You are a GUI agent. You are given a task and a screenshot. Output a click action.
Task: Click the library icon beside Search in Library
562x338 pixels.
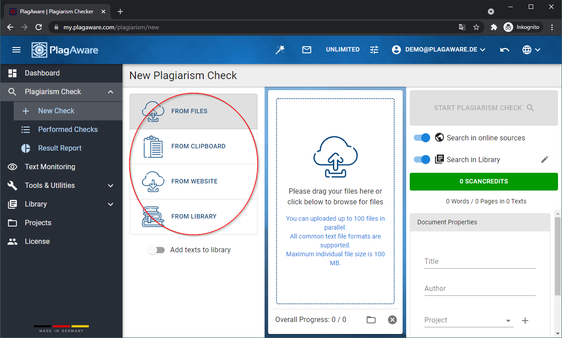point(439,159)
